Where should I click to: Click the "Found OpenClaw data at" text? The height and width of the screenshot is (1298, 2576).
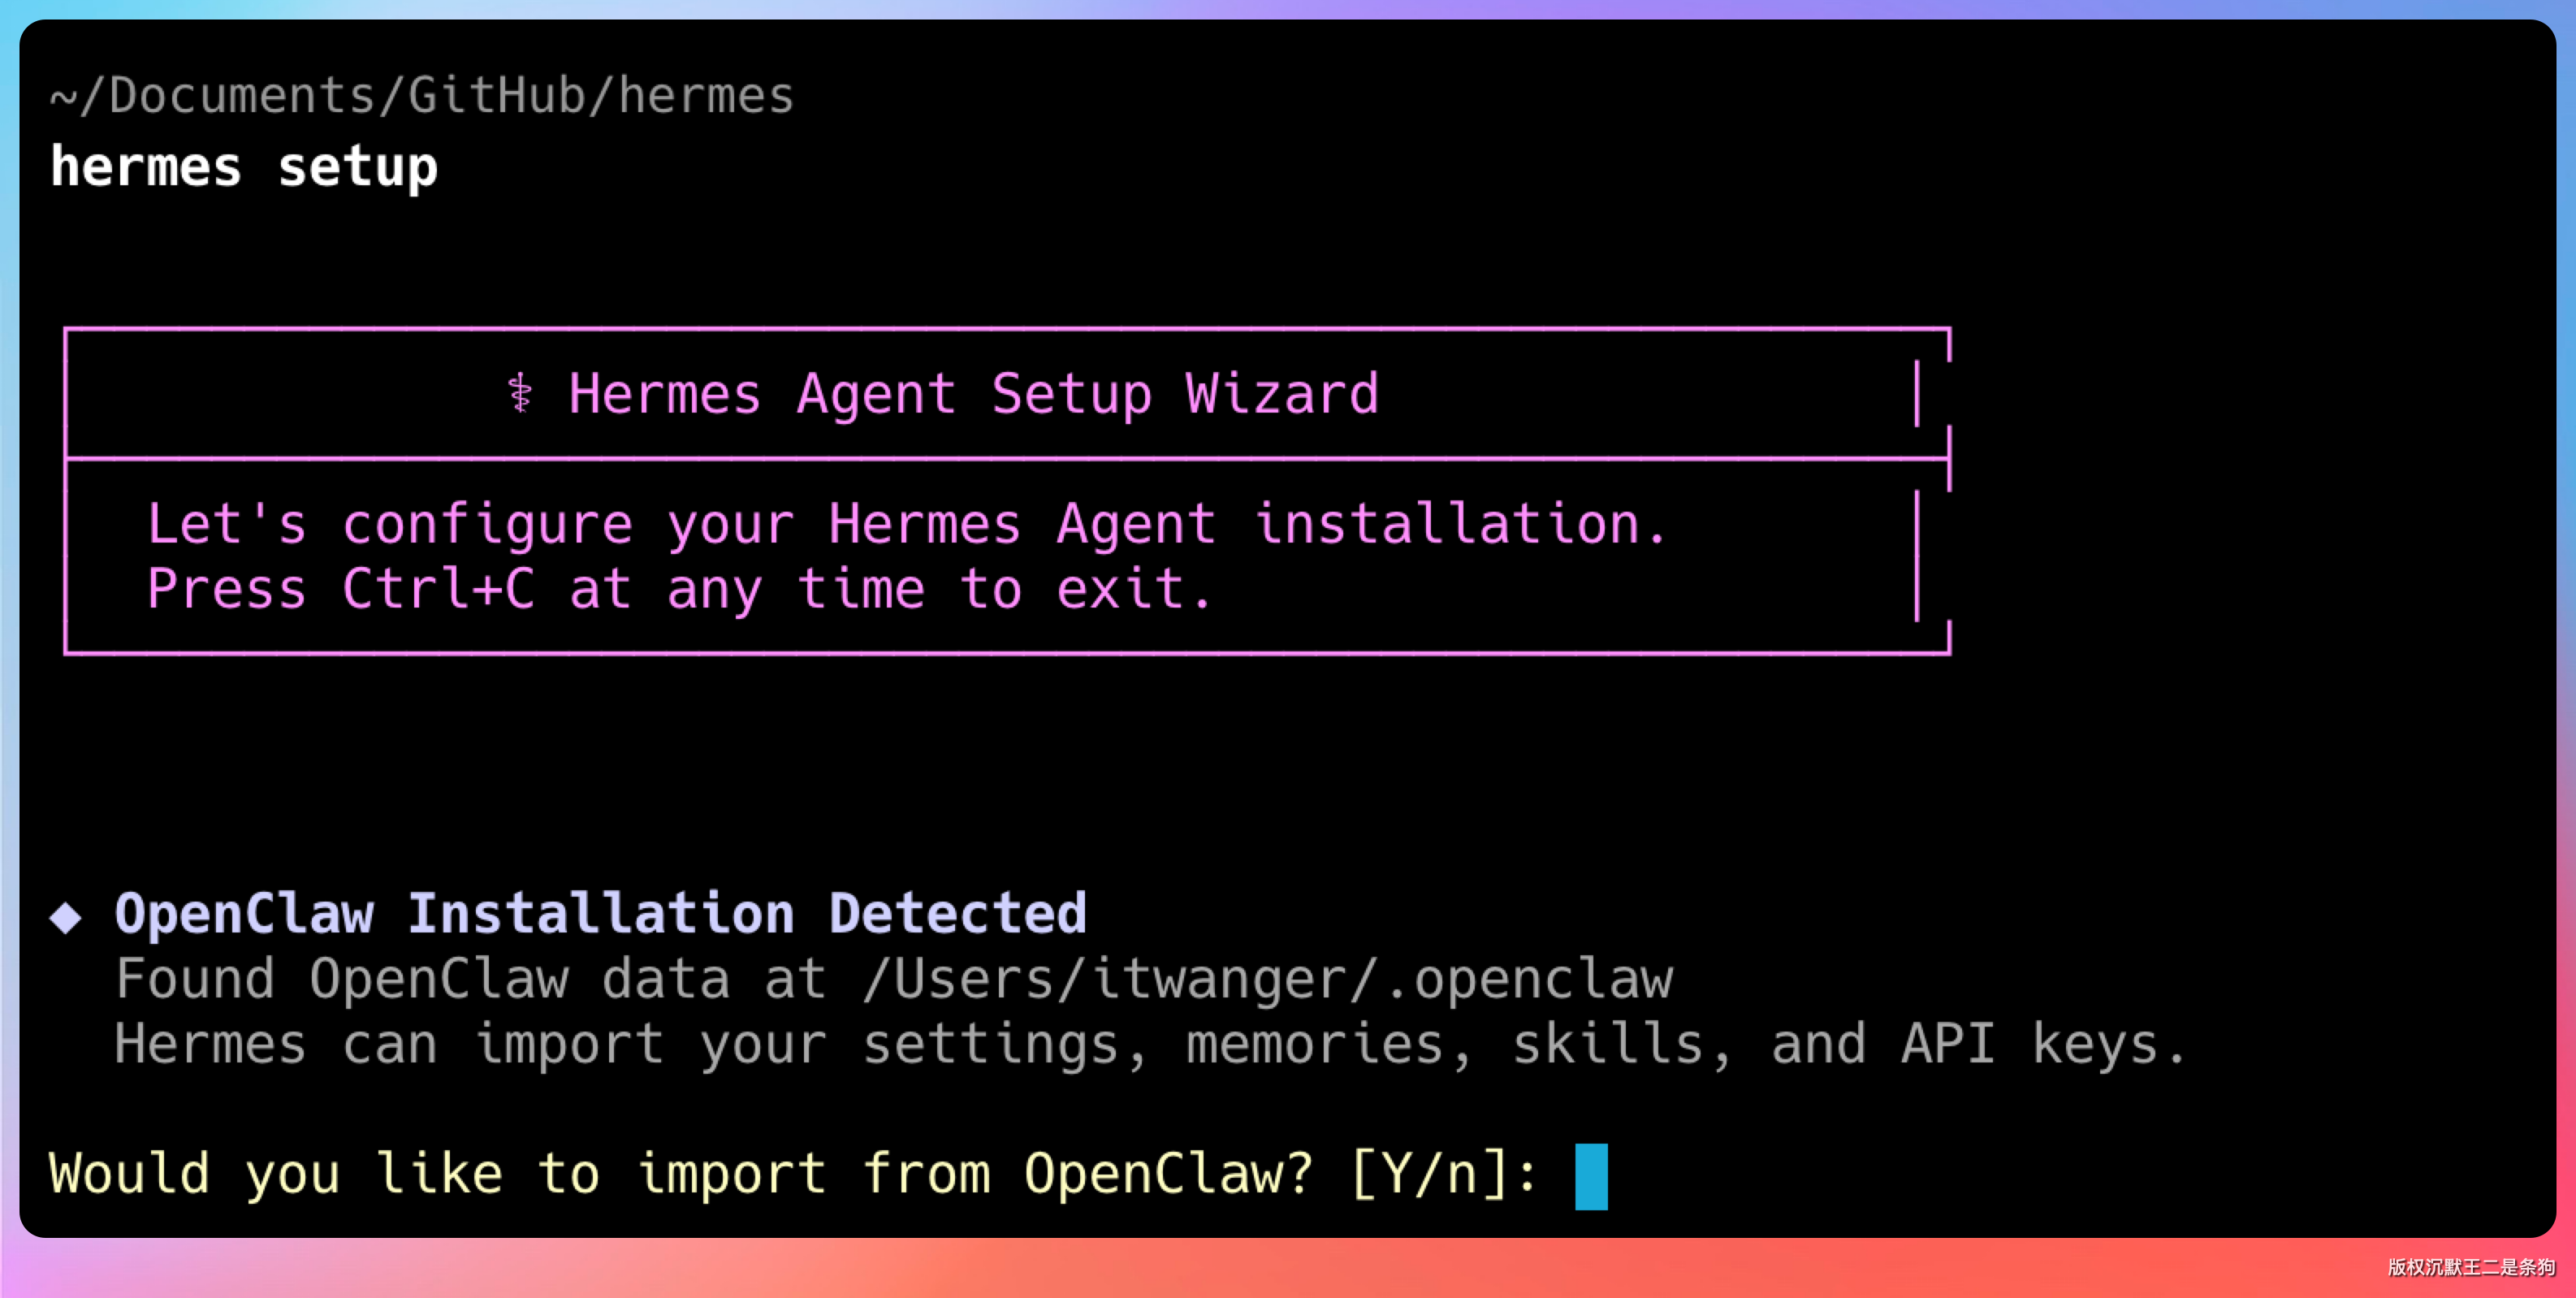point(470,979)
